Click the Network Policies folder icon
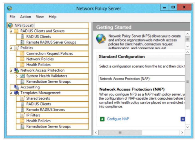Screen dimensions: 196x142 point(22,59)
